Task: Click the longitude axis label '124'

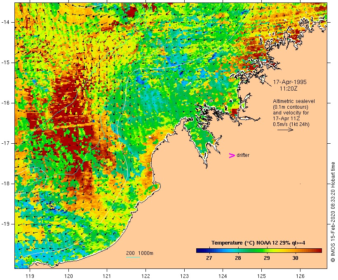Action: (x=223, y=276)
